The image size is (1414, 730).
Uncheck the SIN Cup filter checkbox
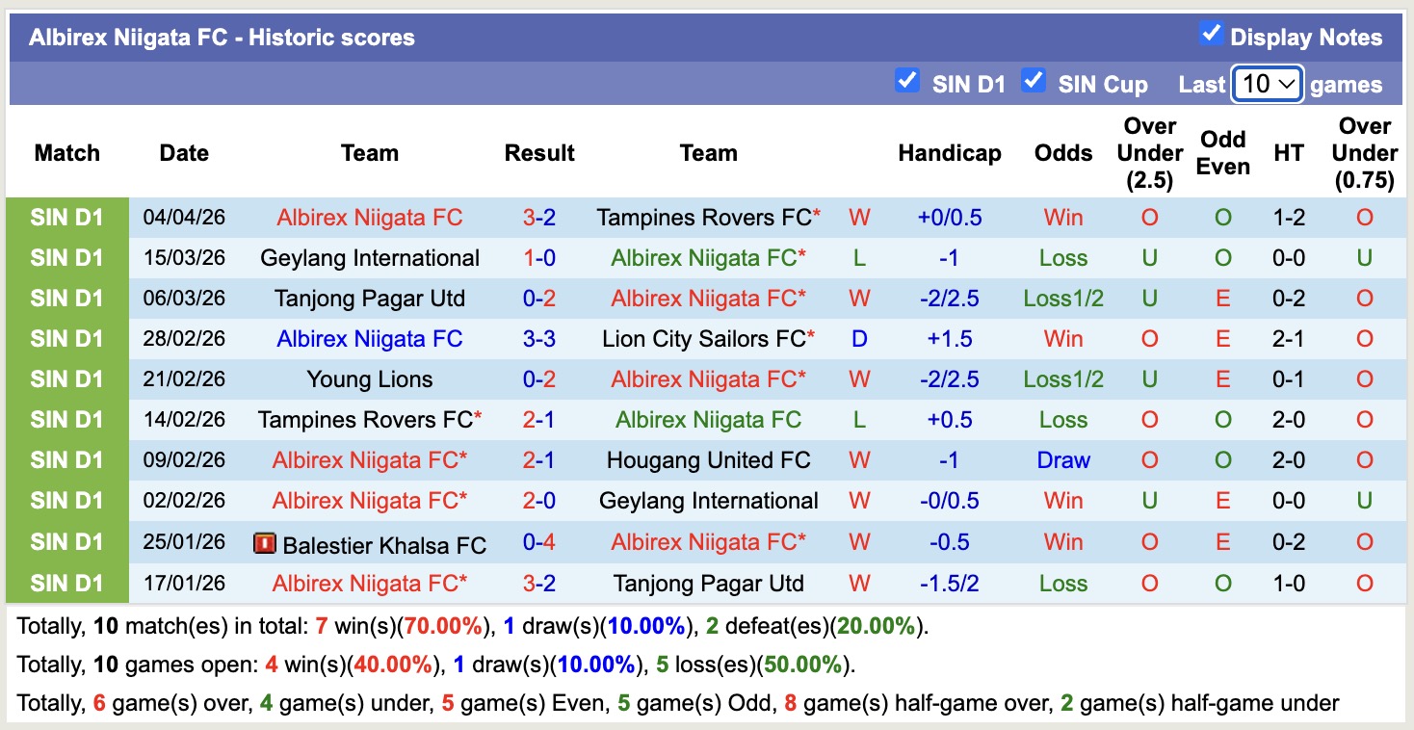coord(1034,81)
